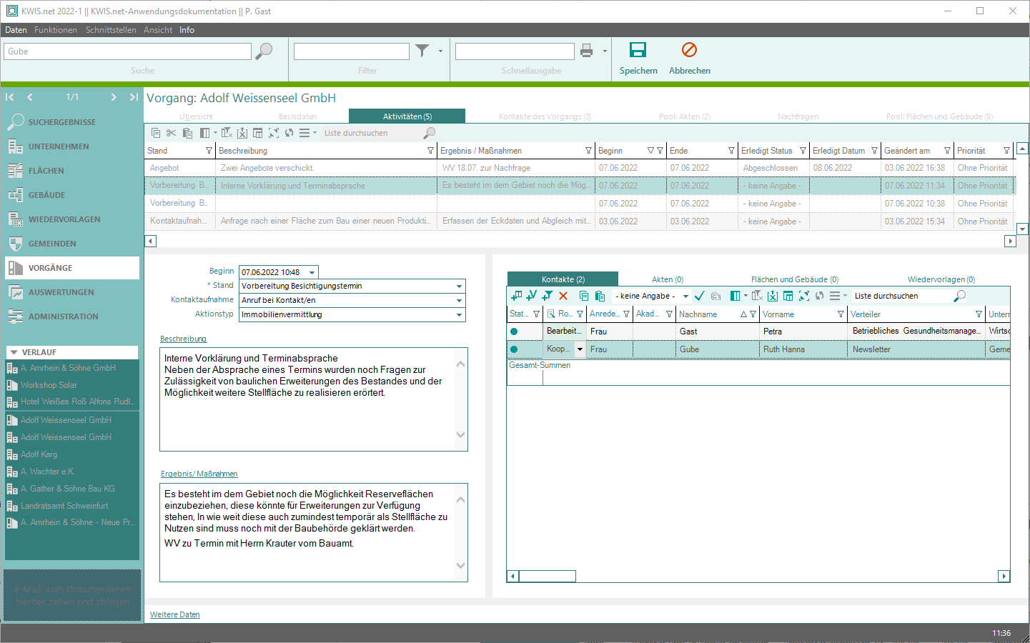Click the copy icon in the activities toolbar
Screen dimensions: 1030x643
pos(156,133)
